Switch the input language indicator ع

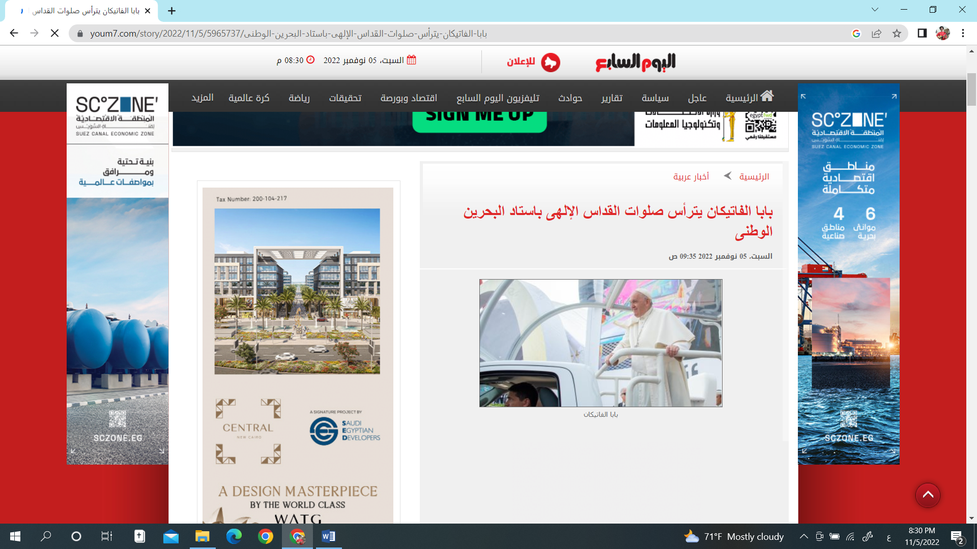tap(889, 537)
